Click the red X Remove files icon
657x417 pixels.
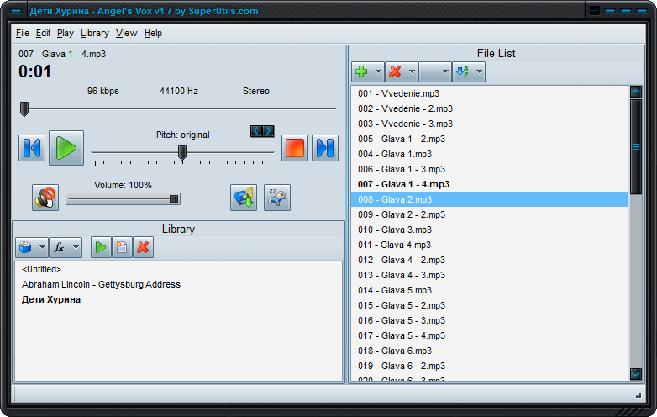[395, 71]
